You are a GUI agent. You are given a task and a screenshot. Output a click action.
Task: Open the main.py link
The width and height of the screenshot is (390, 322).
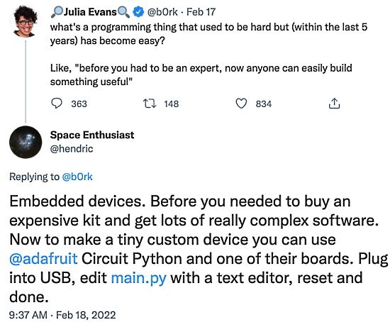pos(138,278)
